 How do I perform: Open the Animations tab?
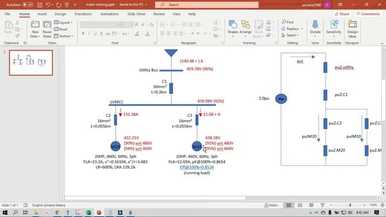109,14
